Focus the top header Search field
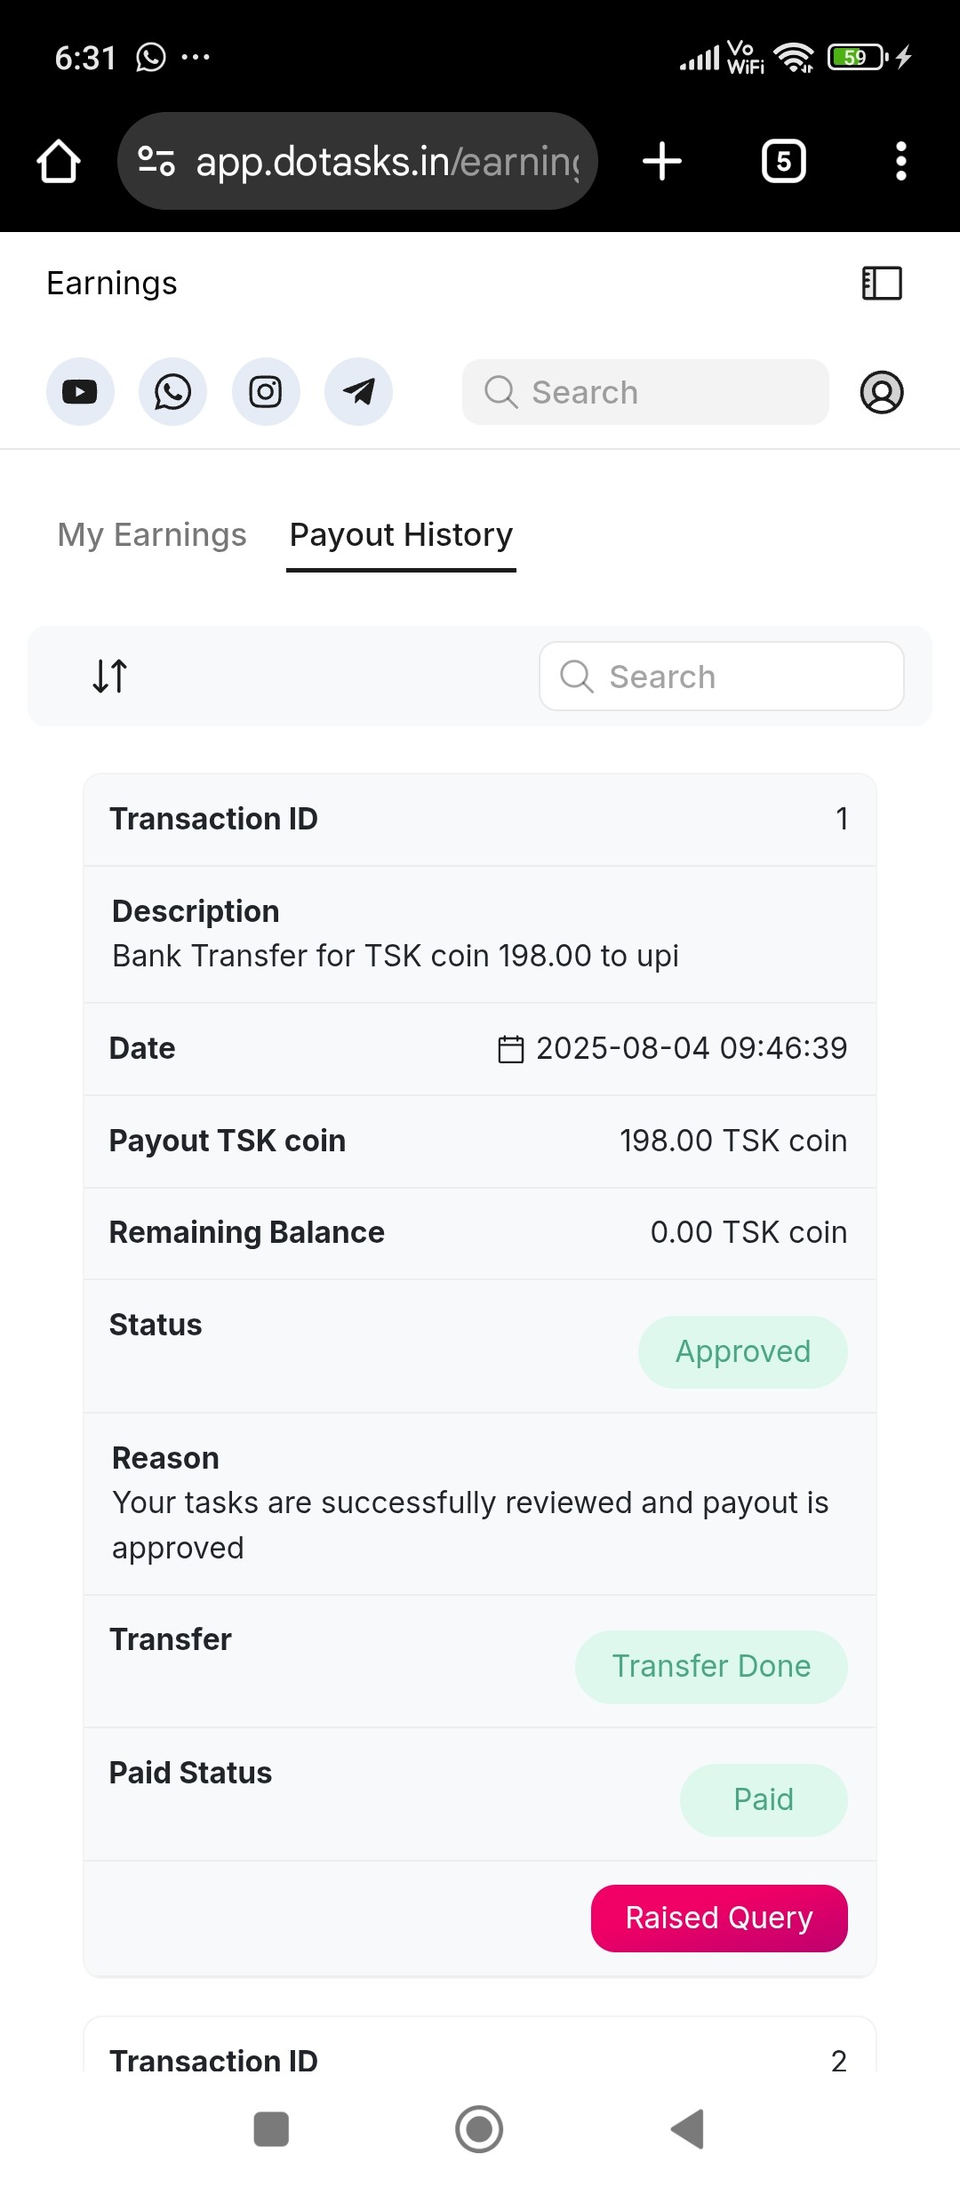 pyautogui.click(x=645, y=392)
